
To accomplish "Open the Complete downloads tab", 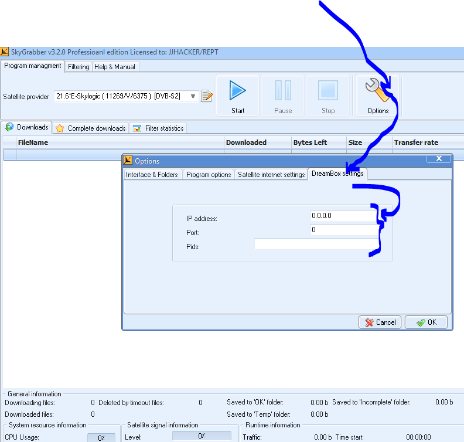I will click(x=91, y=128).
